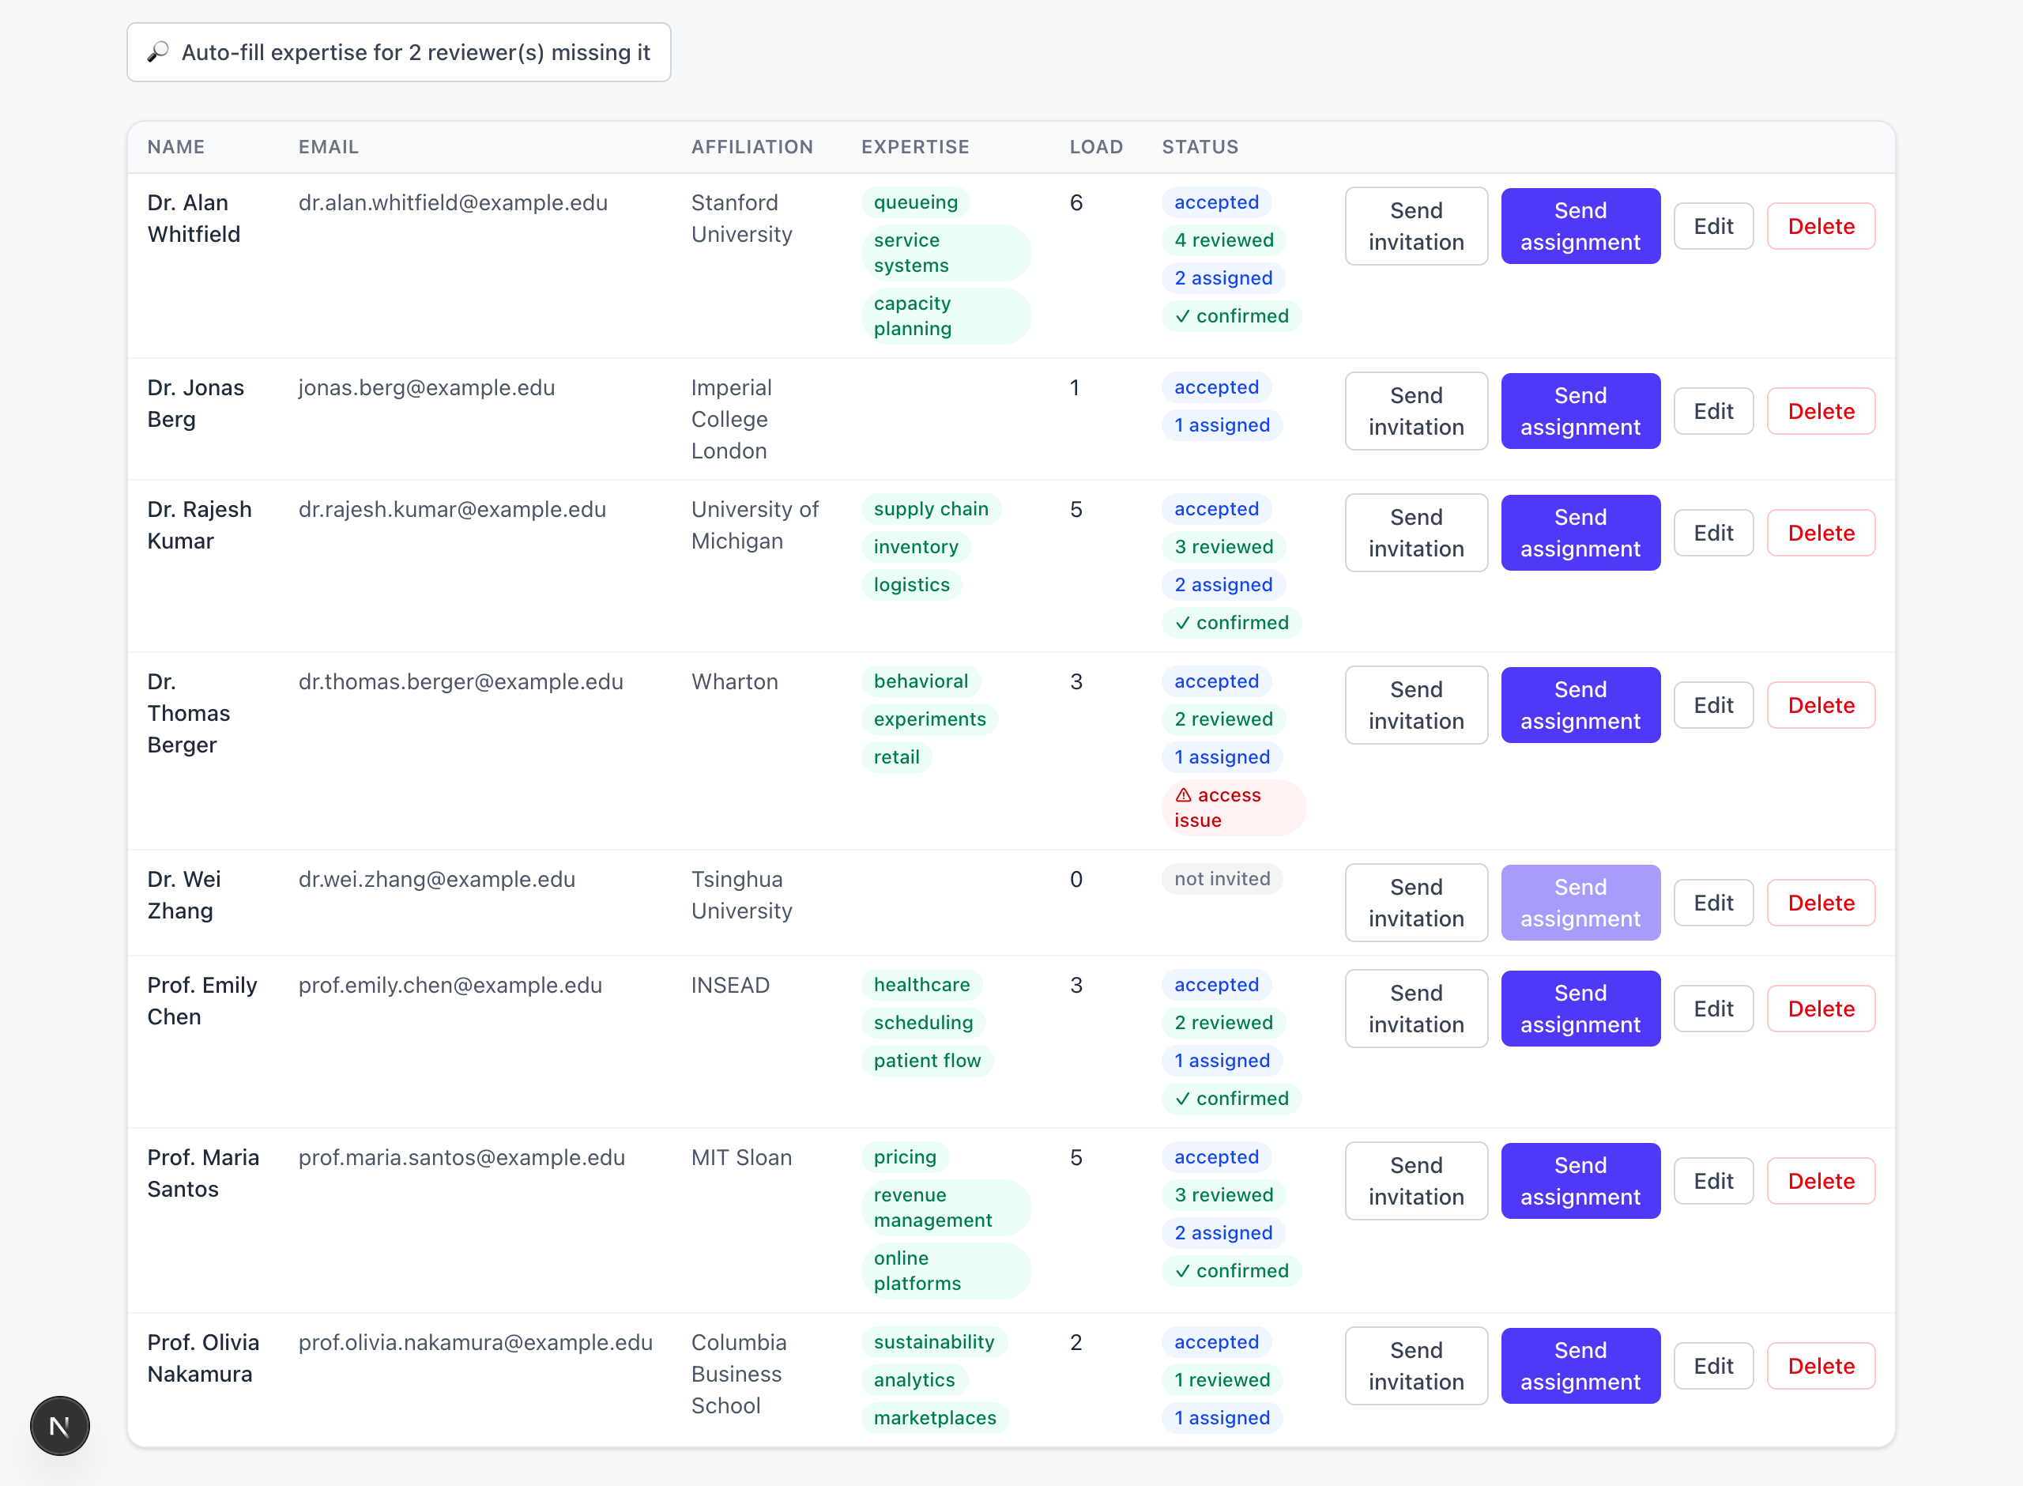Click Auto-fill expertise for 2 reviewers button
2023x1486 pixels.
click(x=398, y=52)
